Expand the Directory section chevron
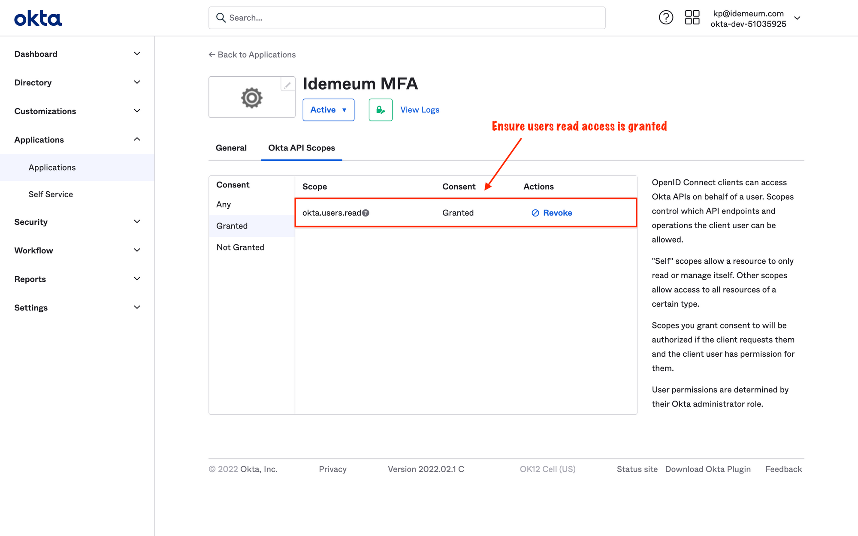 (x=137, y=82)
